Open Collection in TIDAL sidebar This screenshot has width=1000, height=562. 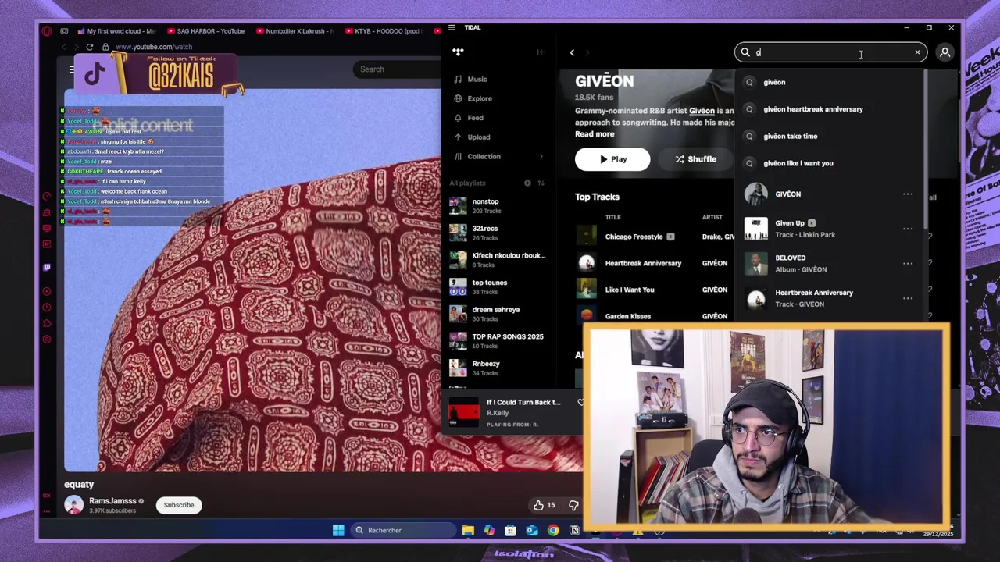tap(484, 156)
